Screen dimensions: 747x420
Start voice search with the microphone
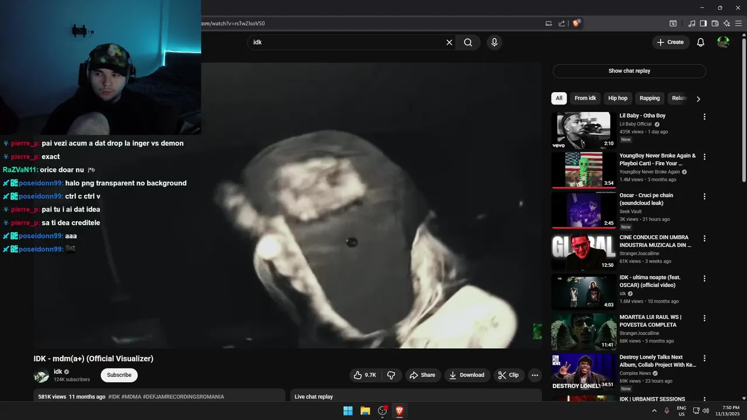tap(494, 42)
